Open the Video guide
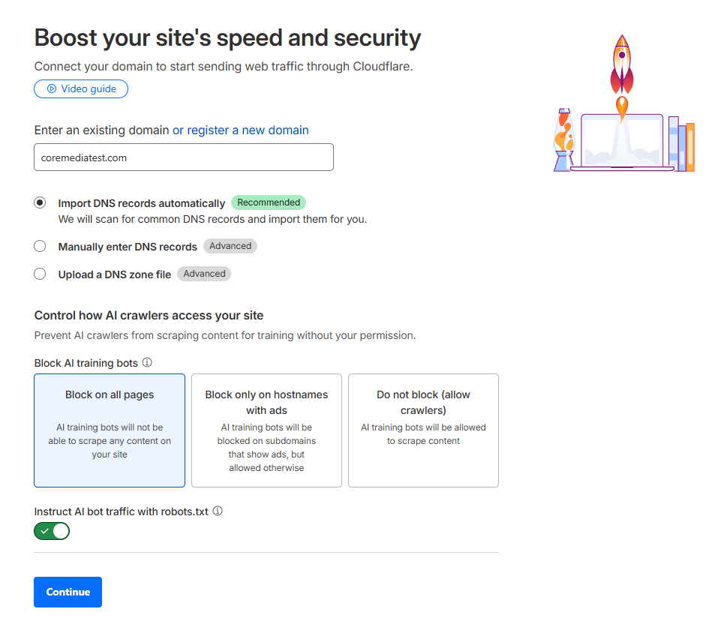 (81, 89)
